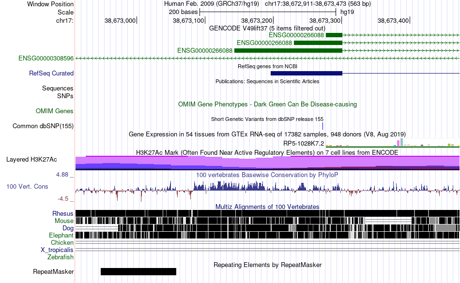Click ENSG00000266088 label of the shortest-exon transcript
Viewport: 460px width, 283px height.
(x=296, y=35)
